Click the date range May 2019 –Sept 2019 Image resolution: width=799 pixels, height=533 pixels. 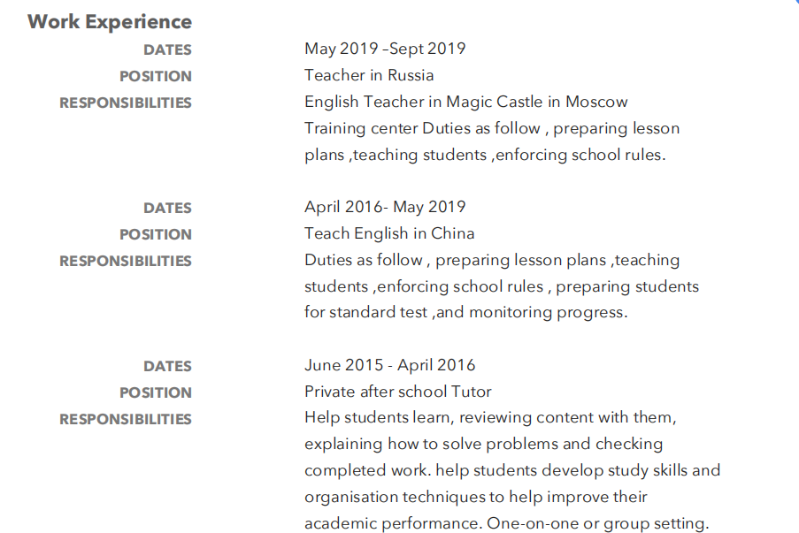(385, 49)
